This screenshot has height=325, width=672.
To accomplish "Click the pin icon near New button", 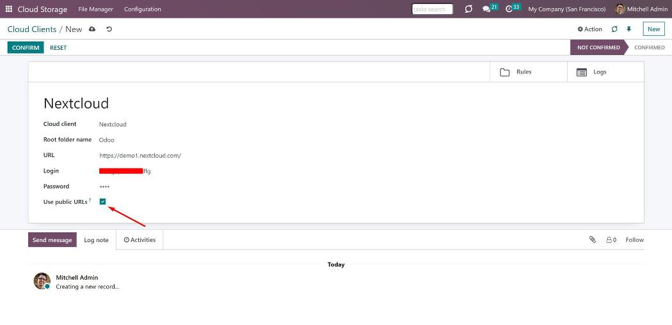I will tap(628, 29).
